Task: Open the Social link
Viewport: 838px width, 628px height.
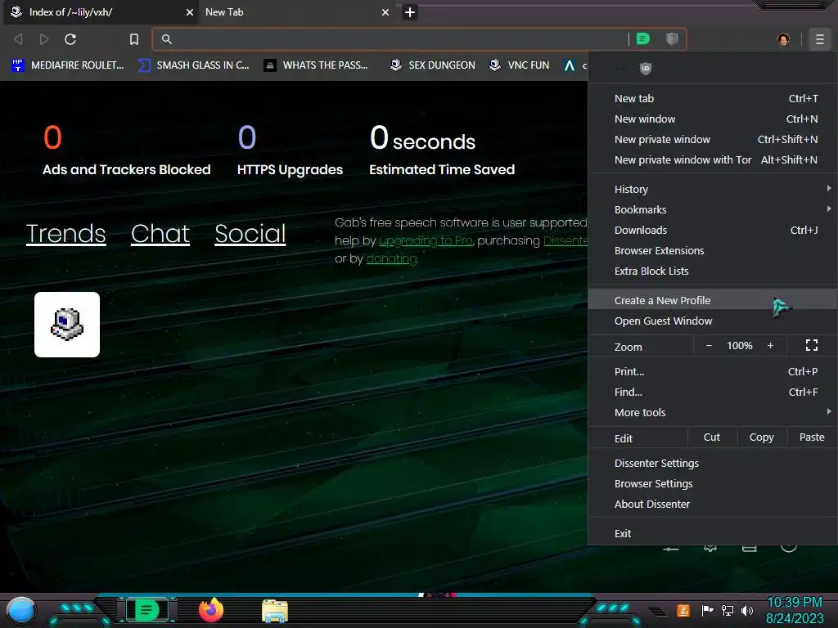Action: pyautogui.click(x=250, y=234)
